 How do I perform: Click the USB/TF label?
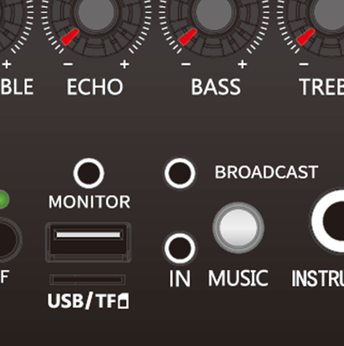tap(88, 301)
